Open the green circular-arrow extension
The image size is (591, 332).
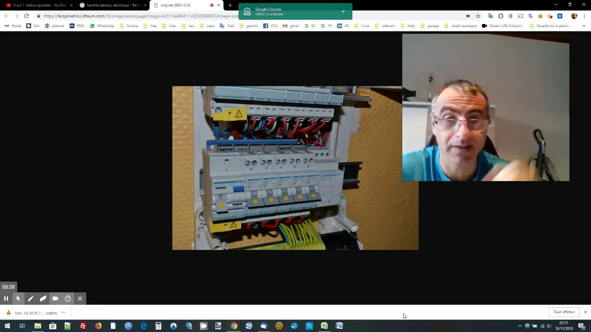pyautogui.click(x=501, y=16)
